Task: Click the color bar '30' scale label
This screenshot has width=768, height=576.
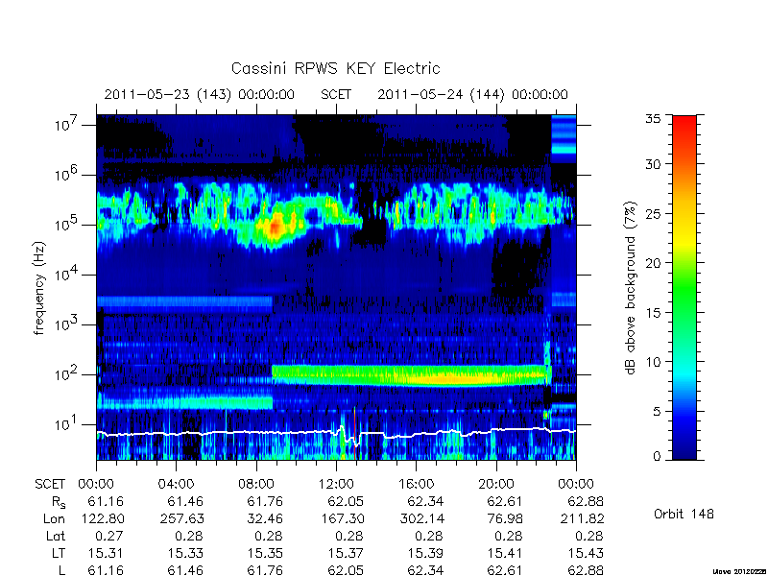Action: click(x=654, y=163)
